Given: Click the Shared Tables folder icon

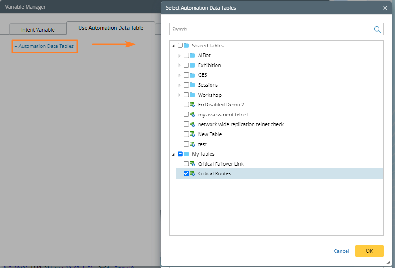Looking at the screenshot, I should tap(186, 46).
